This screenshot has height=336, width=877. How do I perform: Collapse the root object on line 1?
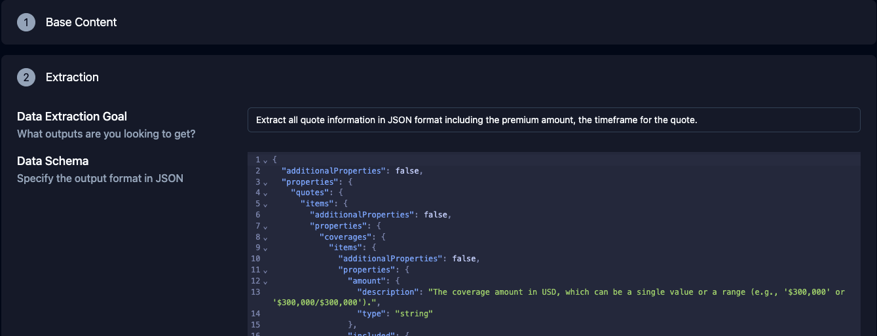point(265,160)
